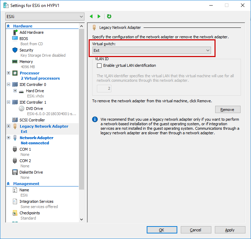The image size is (251, 239).
Task: Open the ESXi virtual machine selector dropdown
Action: pyautogui.click(x=45, y=16)
